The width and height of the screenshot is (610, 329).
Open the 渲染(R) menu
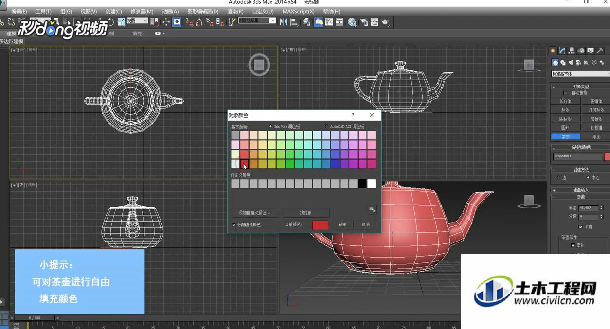(235, 11)
